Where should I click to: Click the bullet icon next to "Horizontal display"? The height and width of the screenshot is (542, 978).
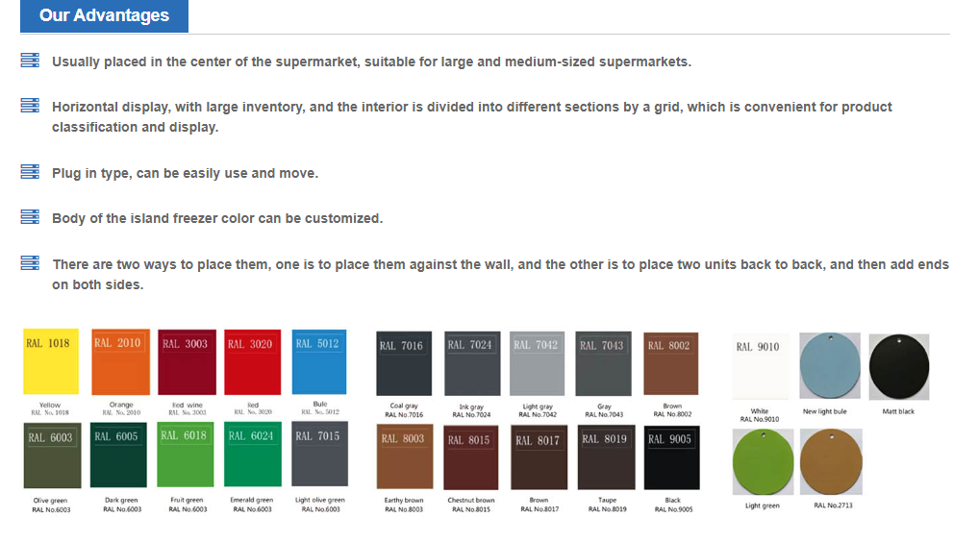[x=30, y=106]
